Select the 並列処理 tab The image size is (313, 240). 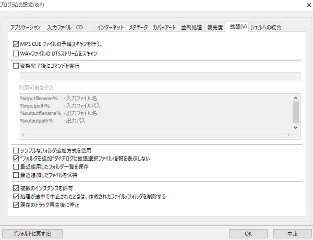click(x=191, y=27)
